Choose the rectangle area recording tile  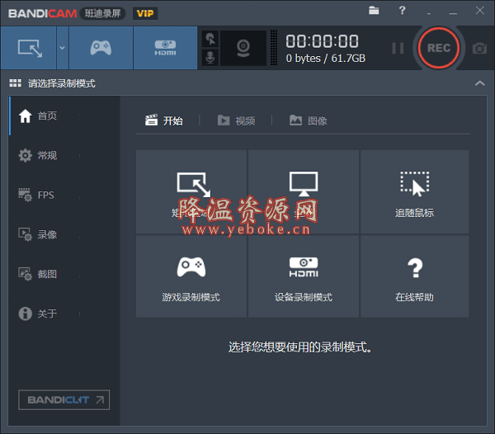tap(191, 192)
